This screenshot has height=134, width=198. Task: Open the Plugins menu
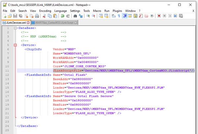click(117, 11)
